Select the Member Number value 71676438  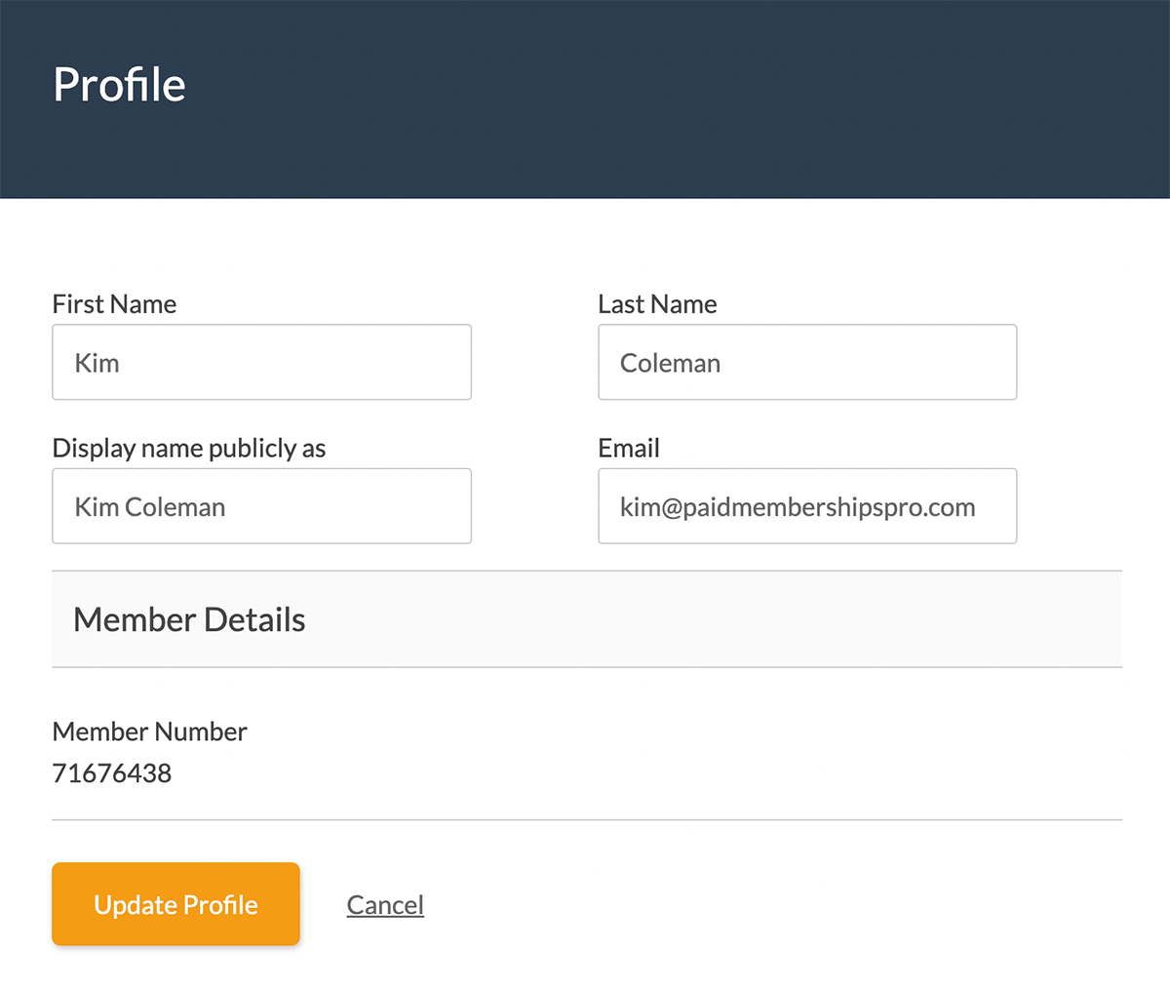pos(111,772)
